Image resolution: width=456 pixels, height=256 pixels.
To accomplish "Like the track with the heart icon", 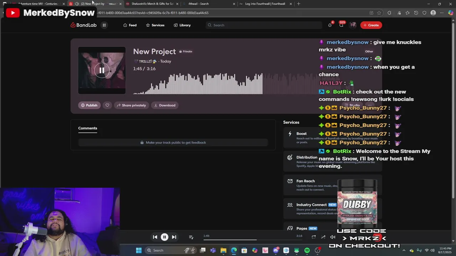I will 107,105.
